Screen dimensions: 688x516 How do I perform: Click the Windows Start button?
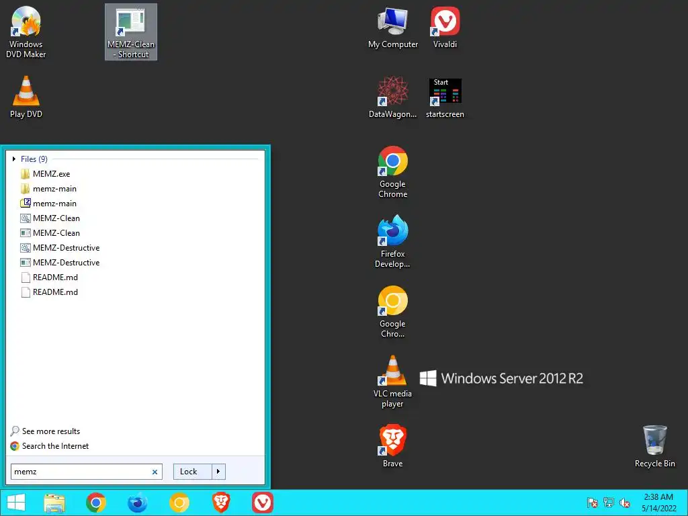tap(16, 503)
